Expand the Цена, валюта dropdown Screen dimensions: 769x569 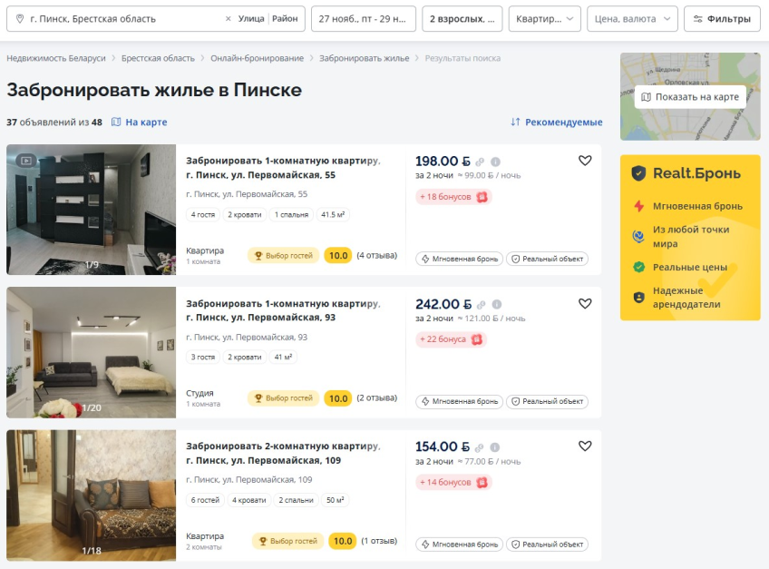point(632,19)
